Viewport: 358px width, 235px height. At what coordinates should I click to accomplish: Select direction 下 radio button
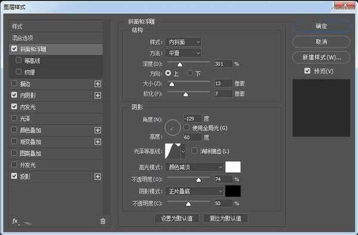(x=190, y=73)
